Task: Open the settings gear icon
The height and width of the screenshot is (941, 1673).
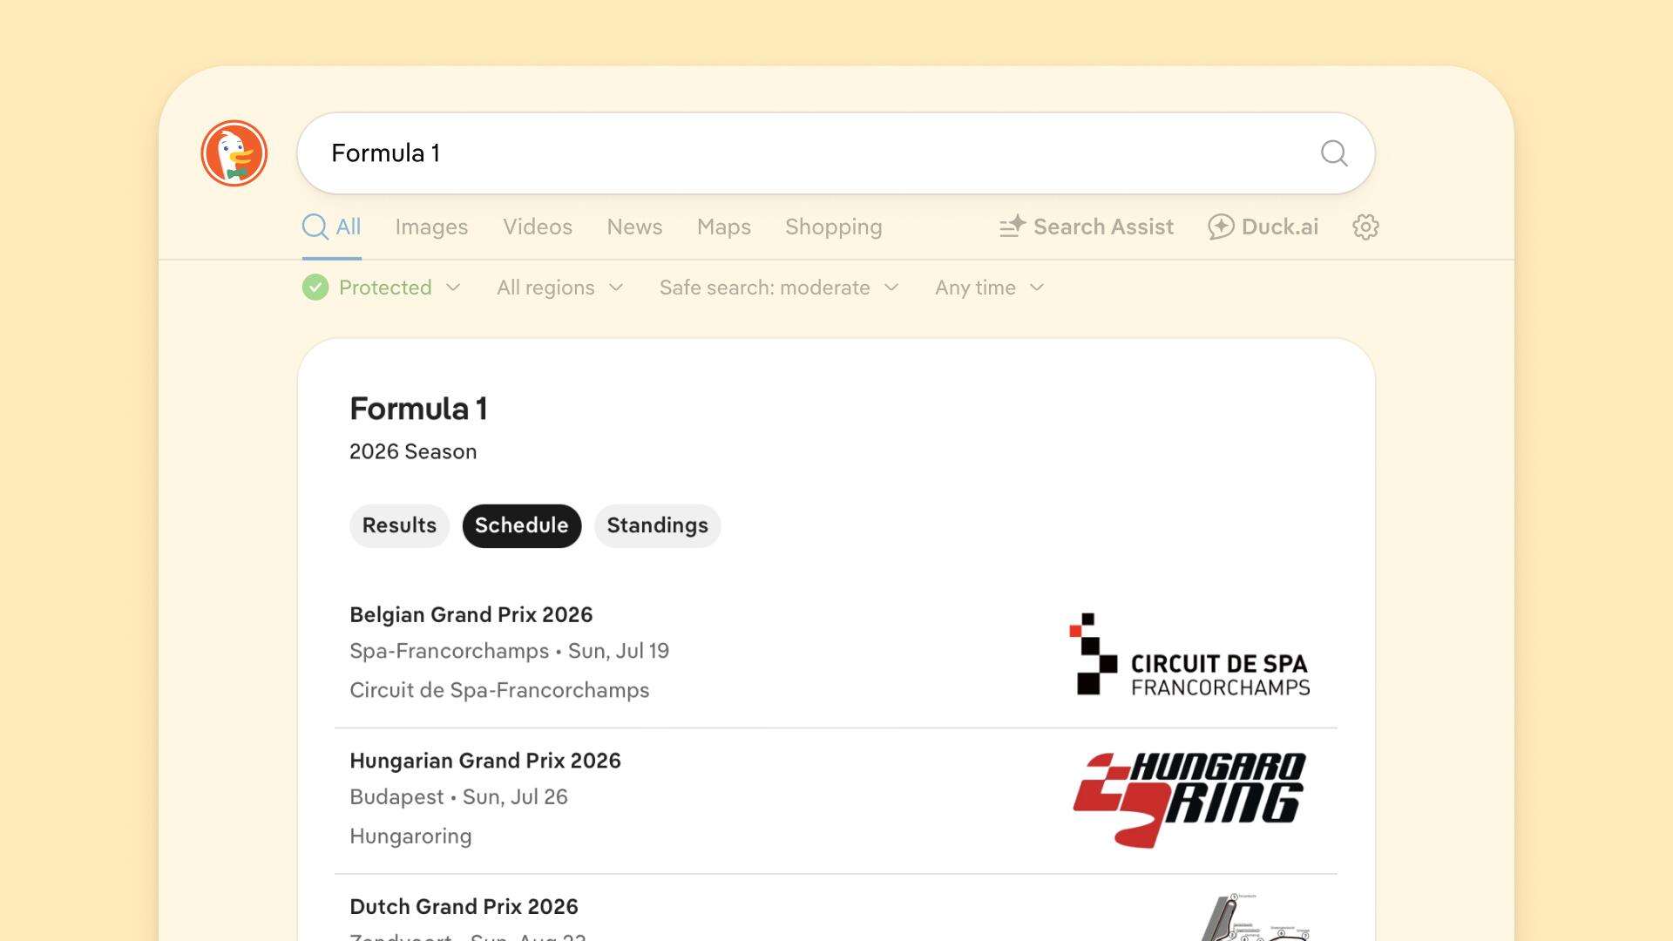Action: (x=1365, y=227)
